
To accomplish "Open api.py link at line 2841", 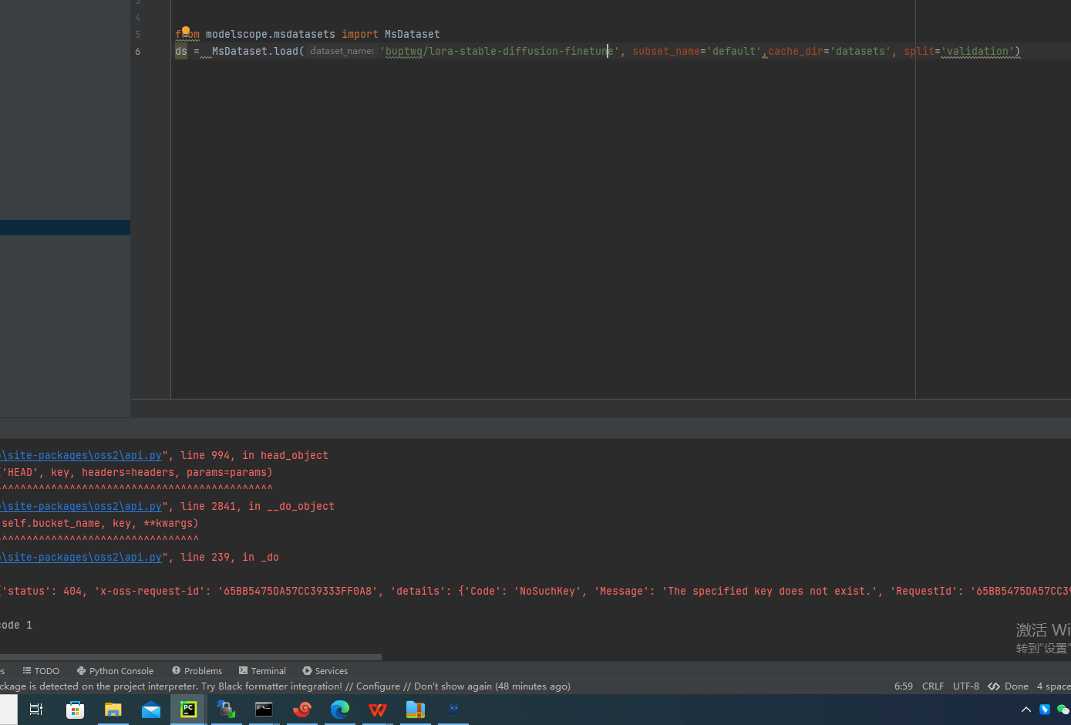I will [83, 507].
